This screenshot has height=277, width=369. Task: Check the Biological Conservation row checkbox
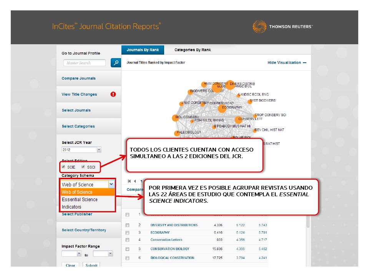pos(127,258)
